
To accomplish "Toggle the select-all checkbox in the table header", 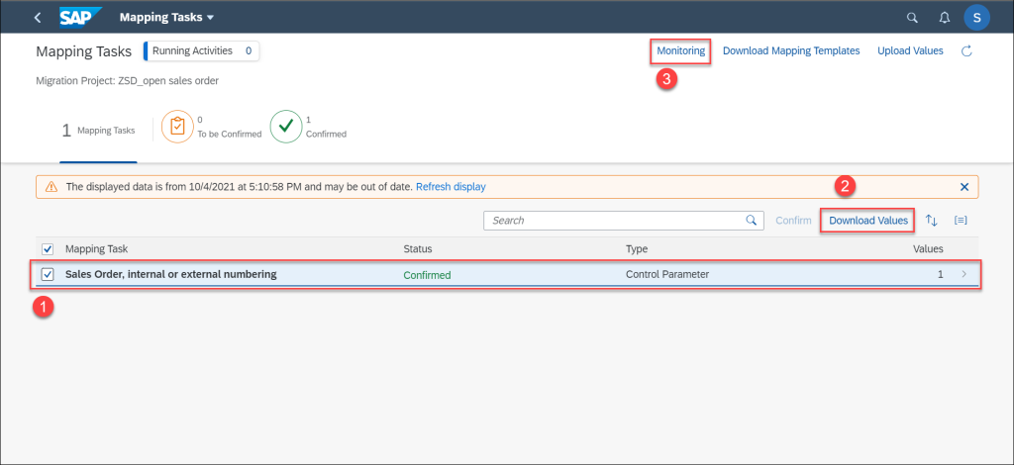I will point(48,249).
